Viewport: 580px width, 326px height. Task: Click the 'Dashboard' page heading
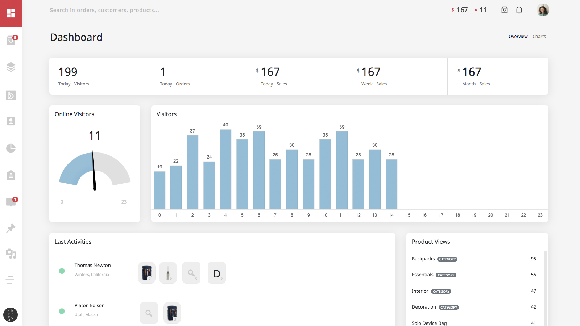click(76, 37)
